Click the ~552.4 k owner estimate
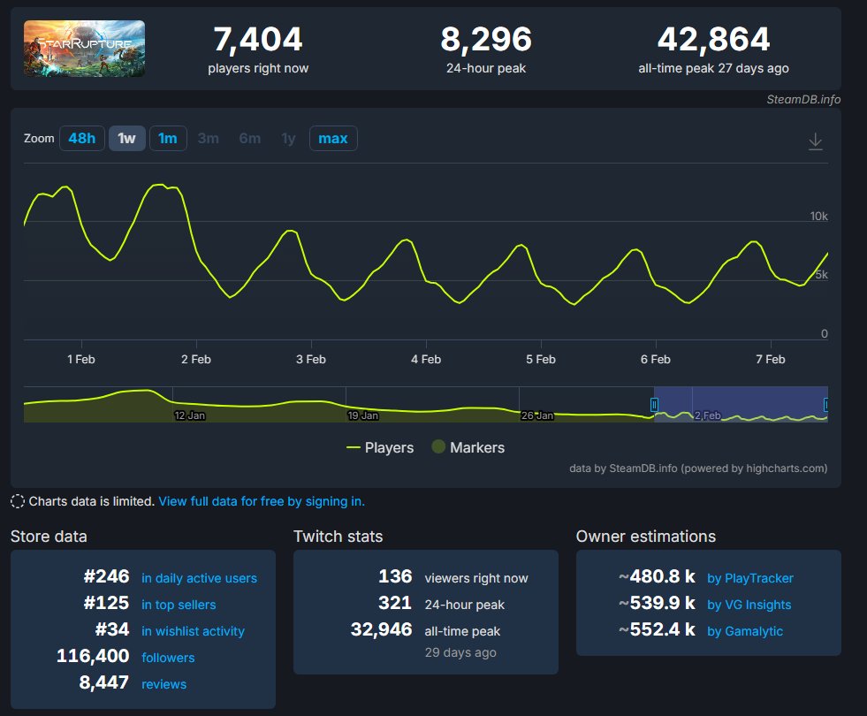867x716 pixels. 657,629
